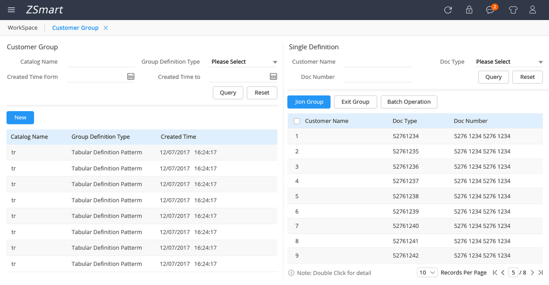Toggle select-all checkbox beside Customer Name
Image resolution: width=549 pixels, height=285 pixels.
297,121
